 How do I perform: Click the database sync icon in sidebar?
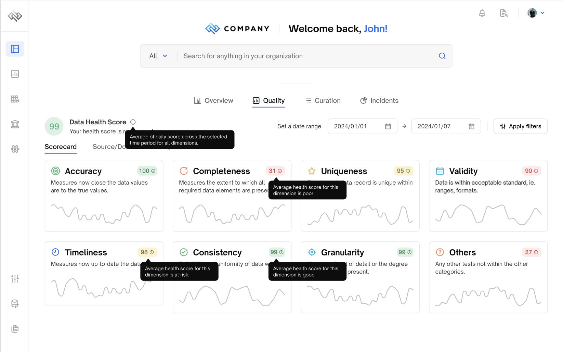pos(15,304)
